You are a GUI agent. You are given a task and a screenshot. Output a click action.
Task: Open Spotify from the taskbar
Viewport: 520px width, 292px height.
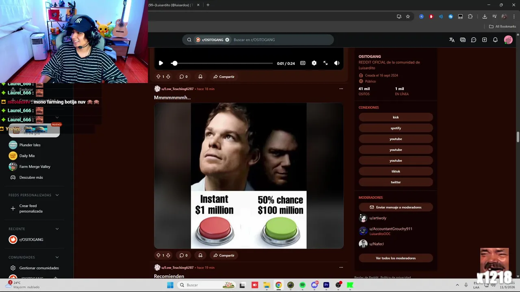302,285
